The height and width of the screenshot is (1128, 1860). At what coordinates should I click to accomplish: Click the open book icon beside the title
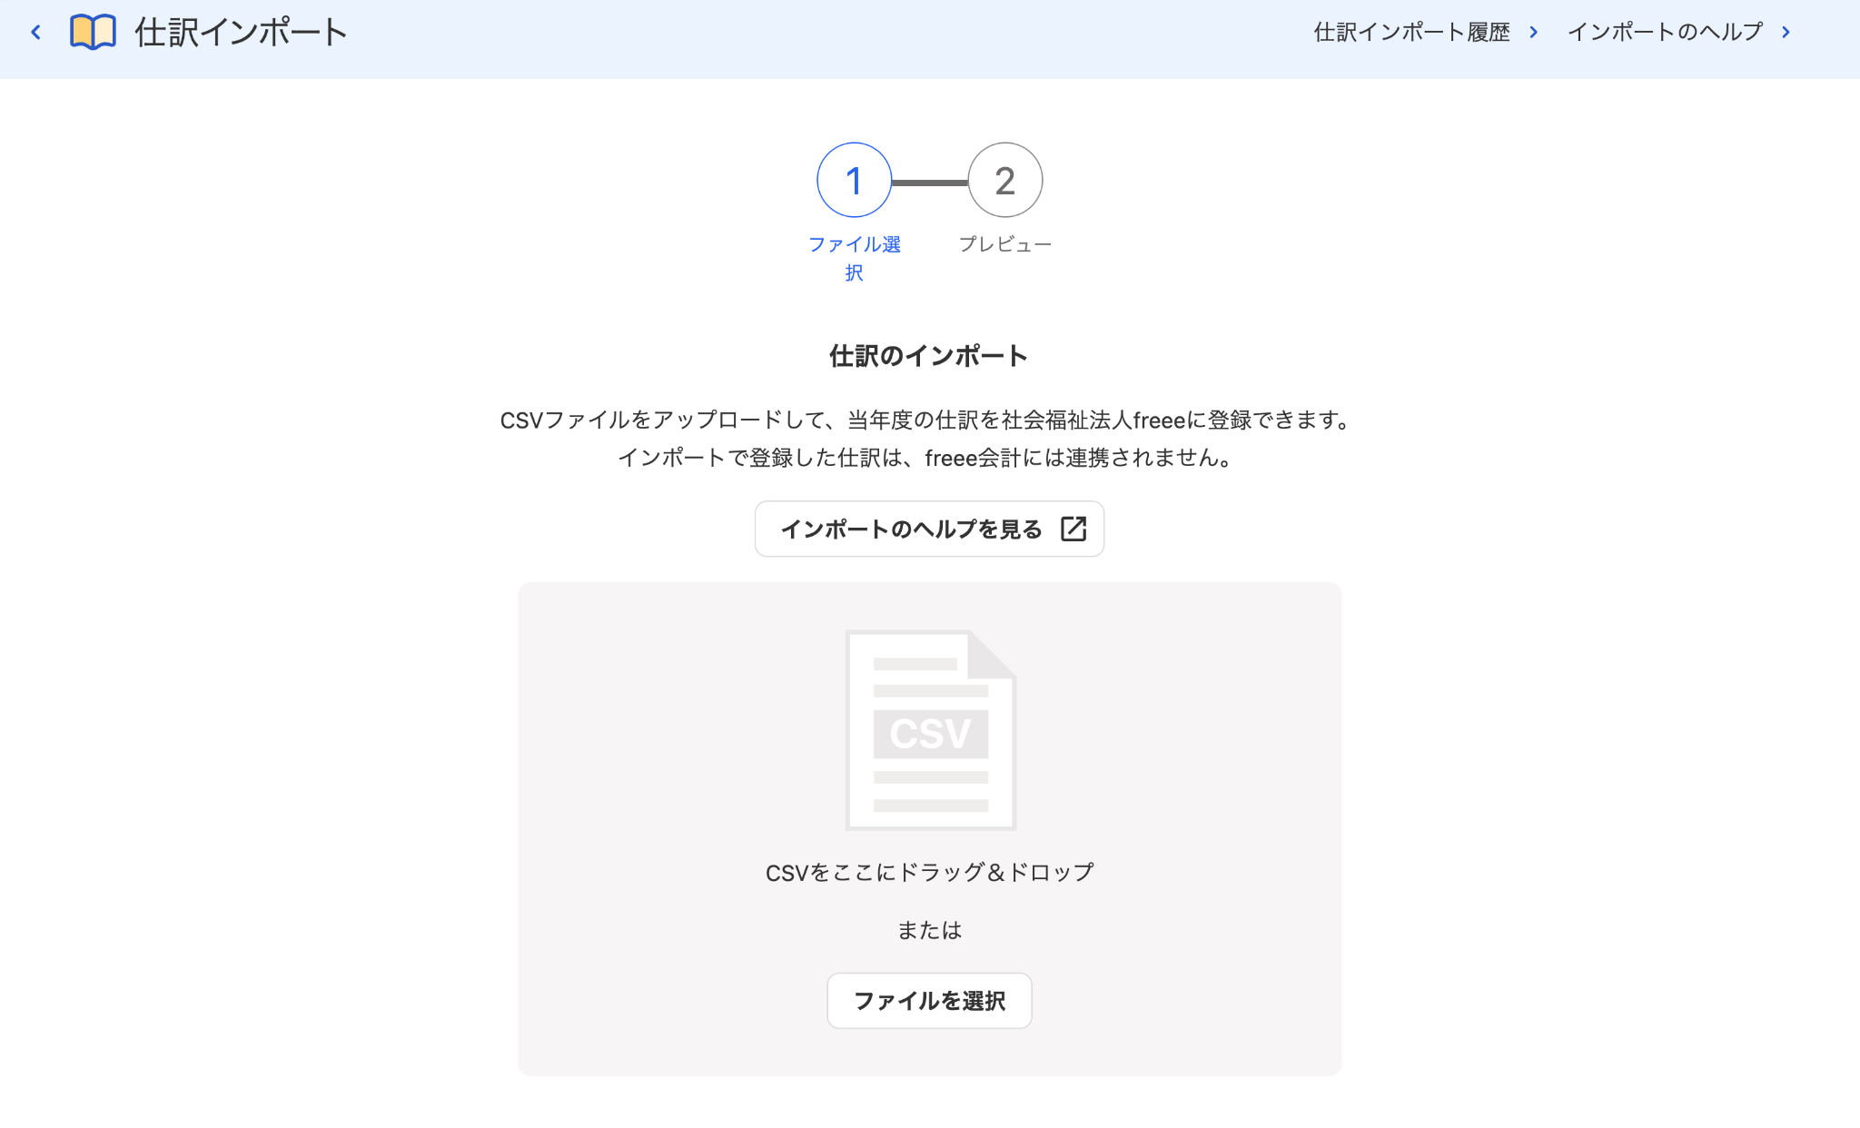coord(93,32)
